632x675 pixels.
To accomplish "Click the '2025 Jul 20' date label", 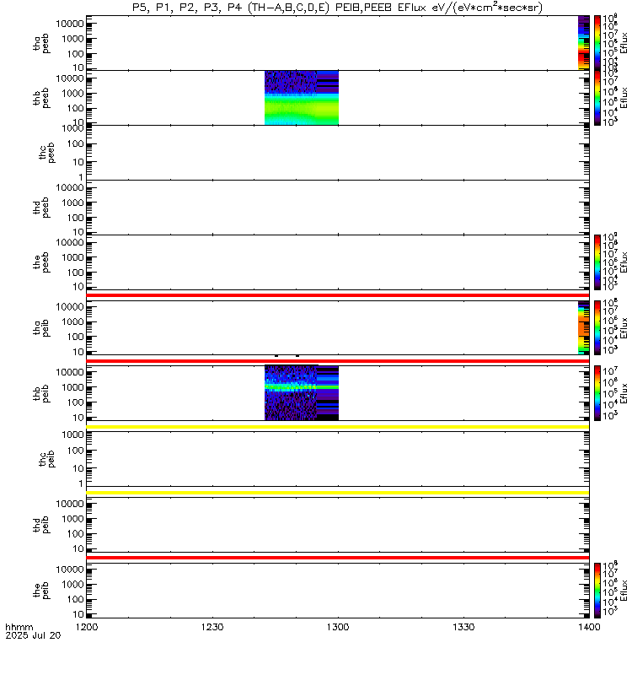I will point(33,635).
